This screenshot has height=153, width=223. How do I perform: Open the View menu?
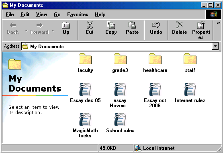(x=41, y=14)
